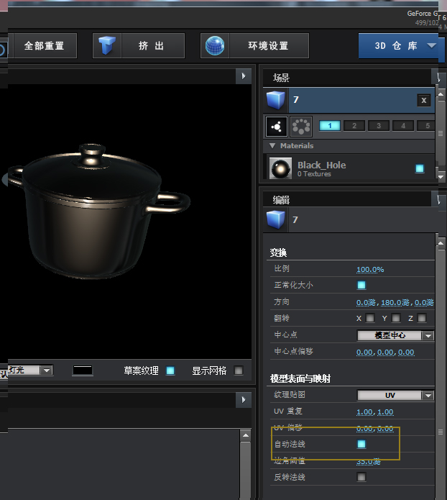Open the 纹理贴图 UV dropdown
Image resolution: width=447 pixels, height=500 pixels.
(395, 395)
